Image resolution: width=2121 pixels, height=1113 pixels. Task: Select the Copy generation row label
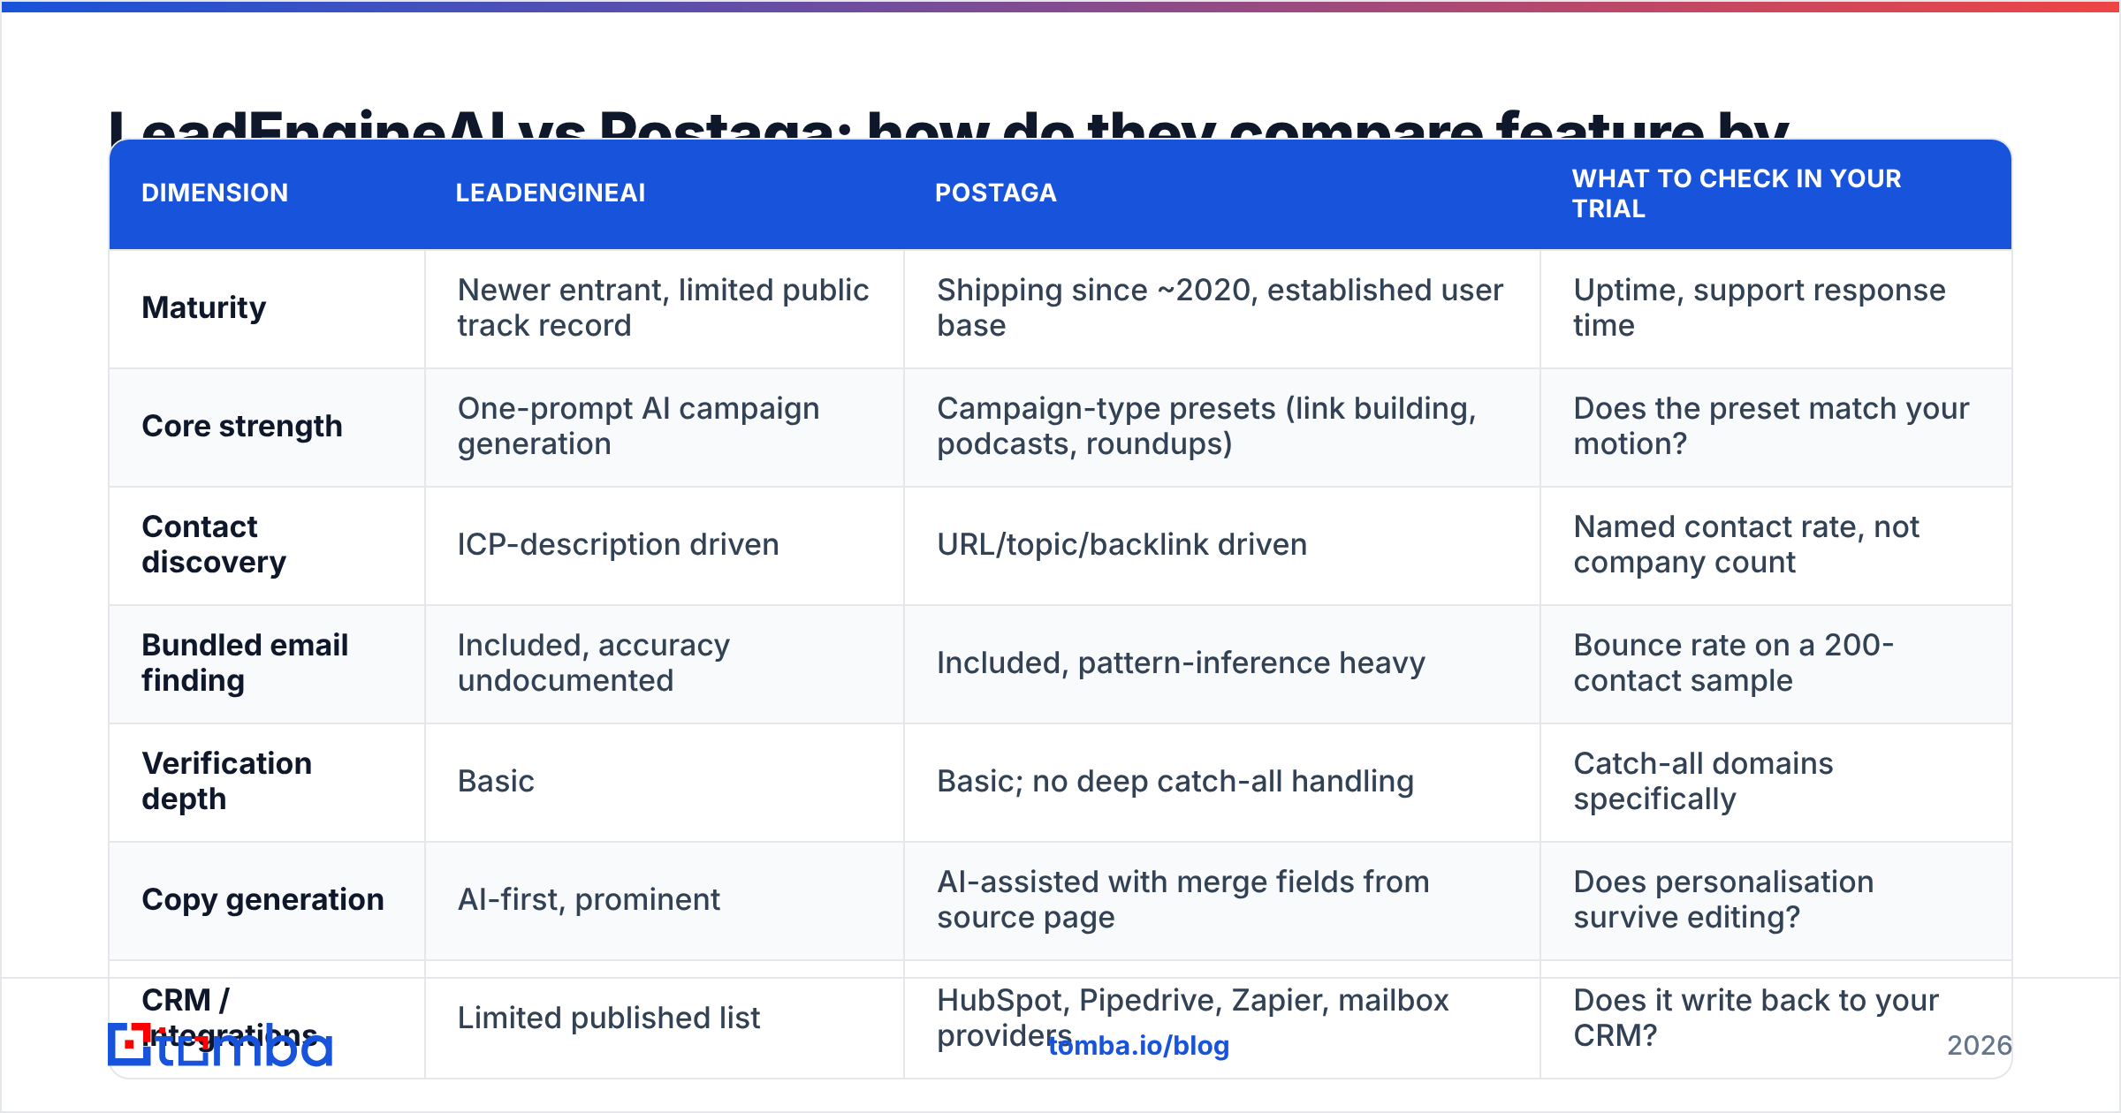click(263, 899)
